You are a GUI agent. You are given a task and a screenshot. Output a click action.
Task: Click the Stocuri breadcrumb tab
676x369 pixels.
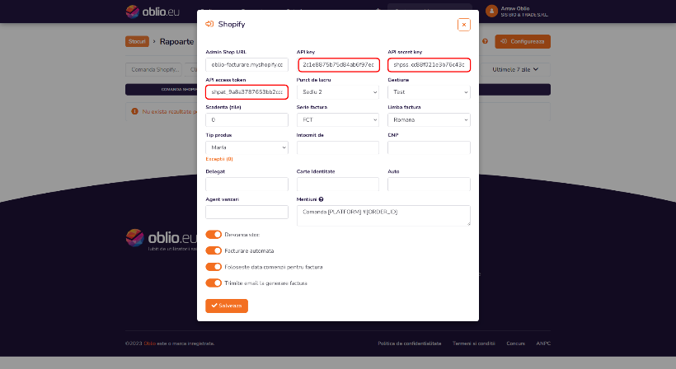(137, 41)
